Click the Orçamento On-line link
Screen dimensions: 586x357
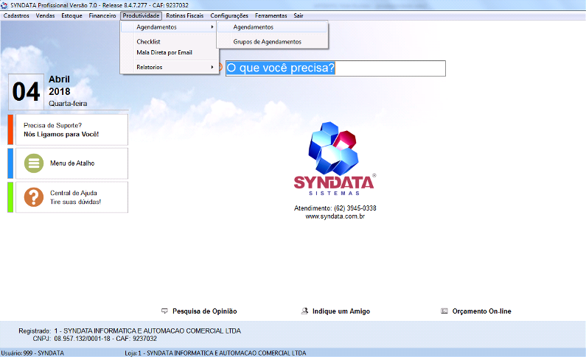tap(482, 311)
